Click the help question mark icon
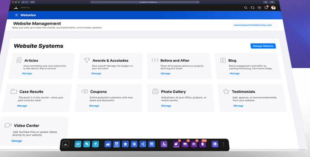 coord(259,8)
